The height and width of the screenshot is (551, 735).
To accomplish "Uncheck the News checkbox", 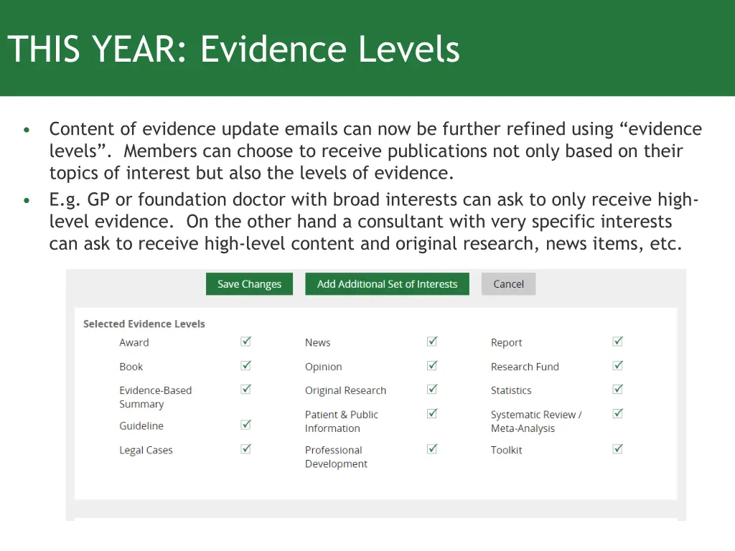I will pyautogui.click(x=432, y=342).
